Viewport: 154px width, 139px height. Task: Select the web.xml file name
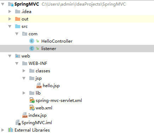44,108
